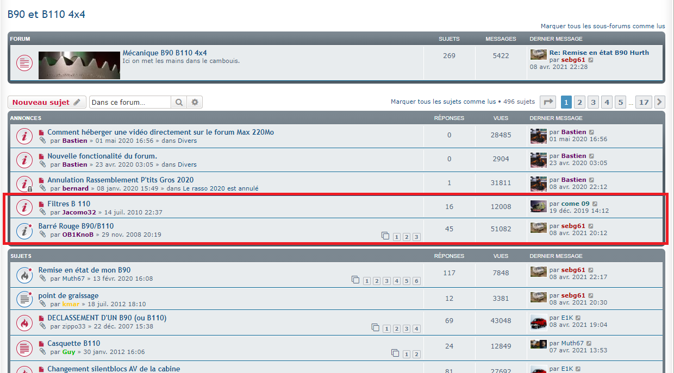Click Marquer tous les sujets comme lus
This screenshot has height=373, width=674.
(x=442, y=102)
